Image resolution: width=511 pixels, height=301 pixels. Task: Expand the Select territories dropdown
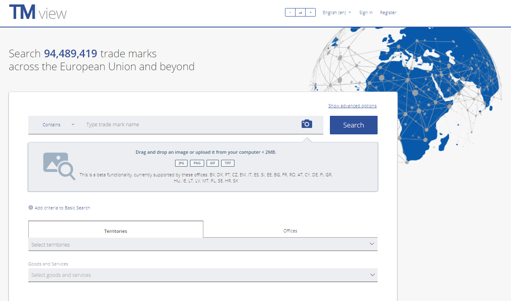click(x=203, y=245)
